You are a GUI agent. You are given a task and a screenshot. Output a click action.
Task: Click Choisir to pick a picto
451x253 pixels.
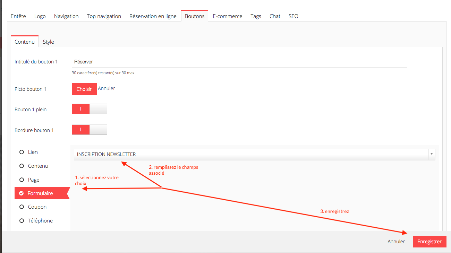[x=84, y=89]
